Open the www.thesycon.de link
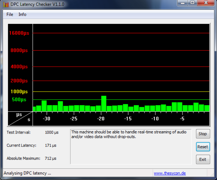The width and height of the screenshot is (217, 180). pyautogui.click(x=170, y=173)
